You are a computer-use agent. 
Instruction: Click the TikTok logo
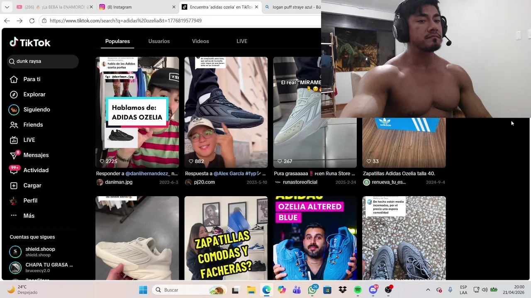pyautogui.click(x=30, y=42)
